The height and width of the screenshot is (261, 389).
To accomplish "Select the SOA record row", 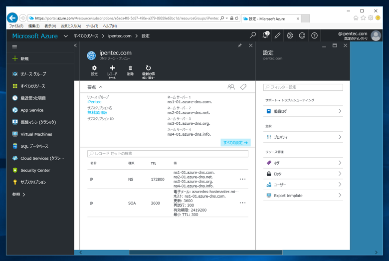I will pyautogui.click(x=168, y=203).
